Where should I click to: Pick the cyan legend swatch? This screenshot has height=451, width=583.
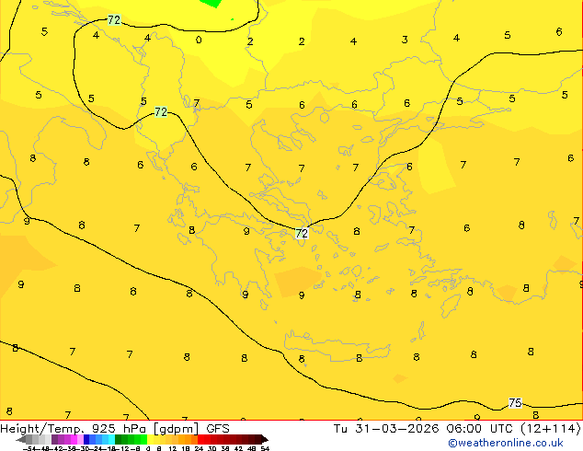click(x=111, y=439)
